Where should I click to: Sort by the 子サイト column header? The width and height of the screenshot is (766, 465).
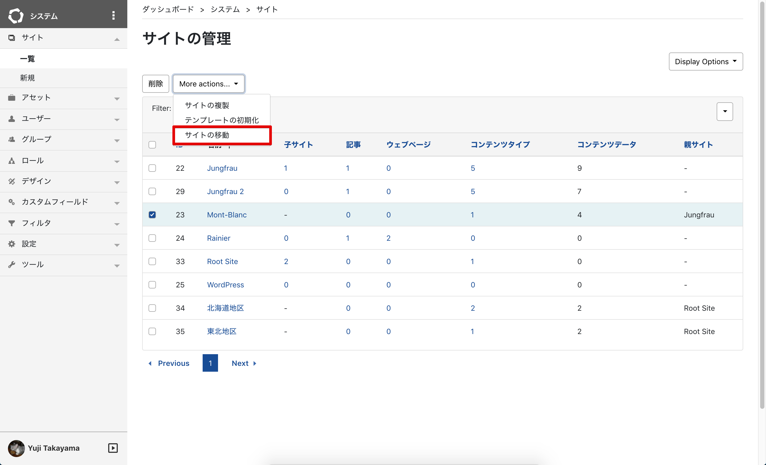[x=298, y=144]
